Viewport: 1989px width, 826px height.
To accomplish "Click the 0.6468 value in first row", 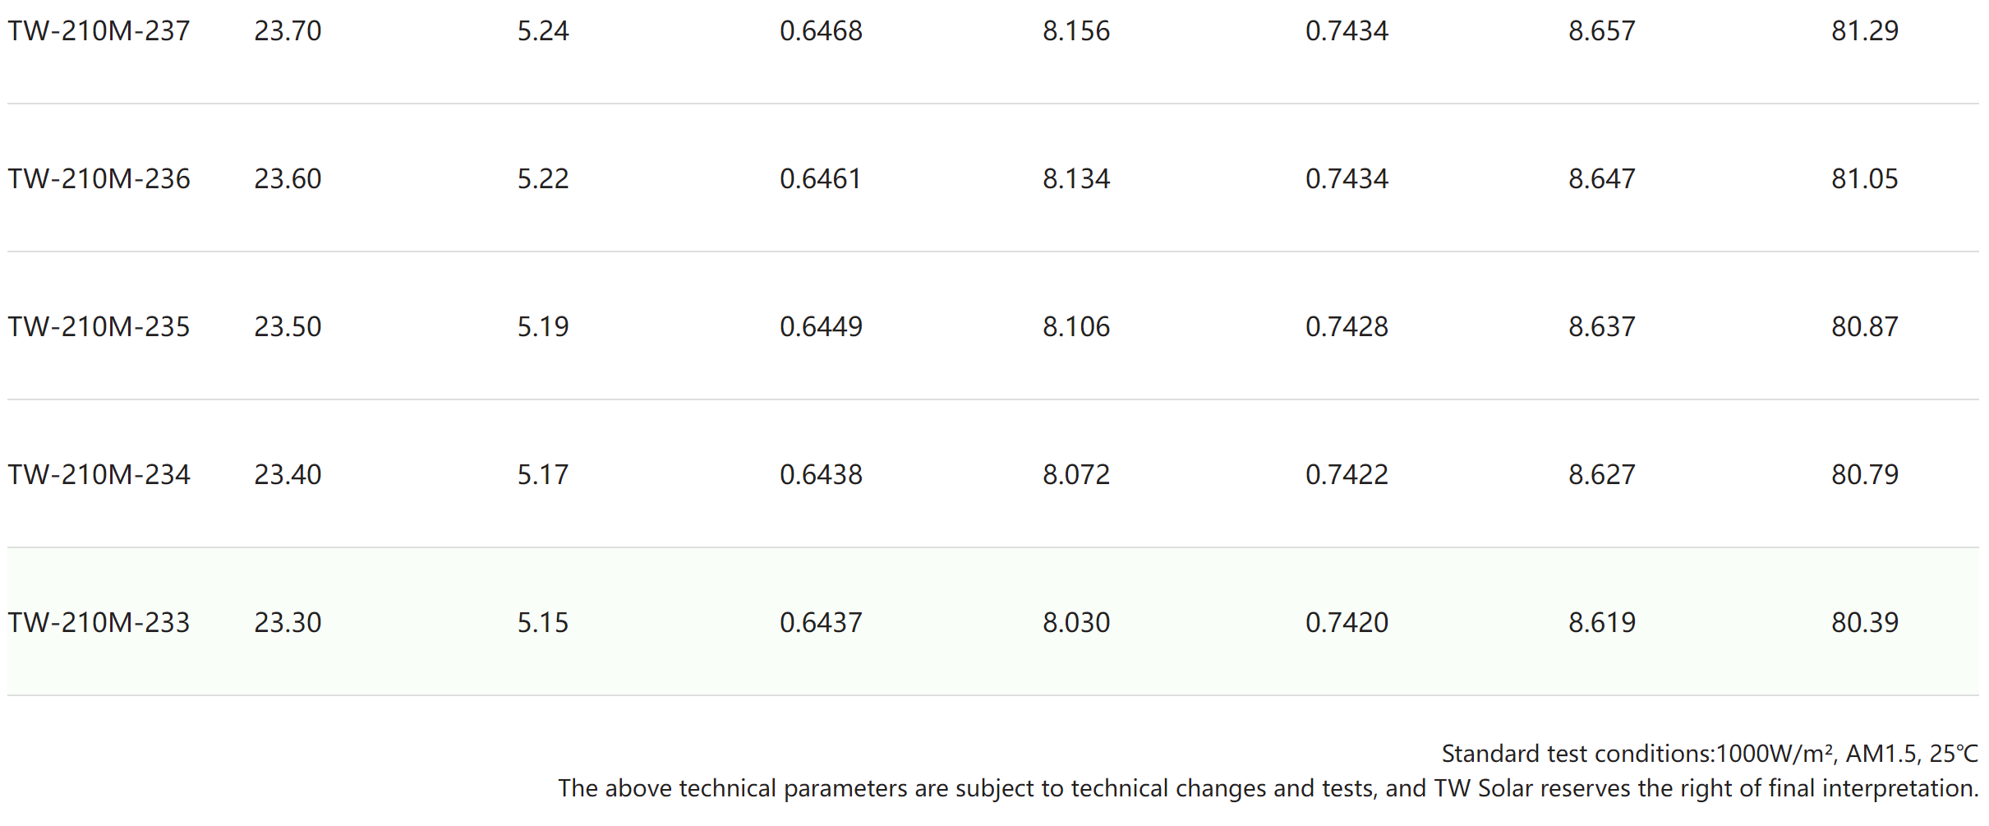I will (x=822, y=31).
